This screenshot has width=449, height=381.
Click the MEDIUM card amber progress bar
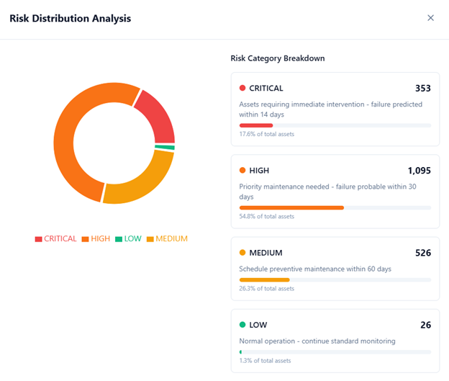point(264,279)
